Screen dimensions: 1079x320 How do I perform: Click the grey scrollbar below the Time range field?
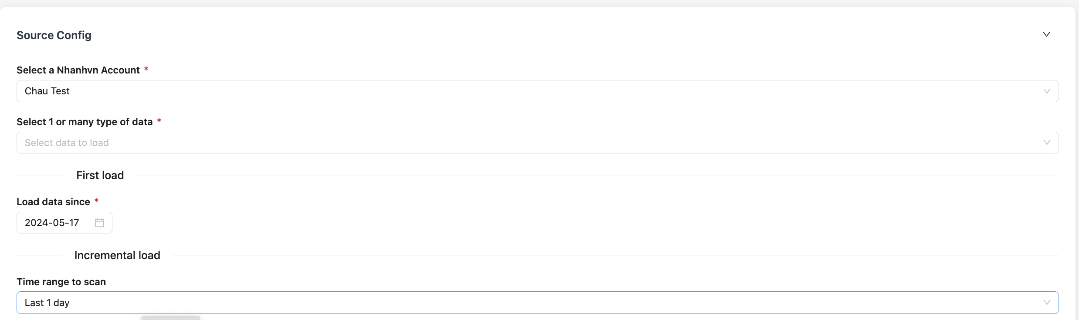(x=170, y=318)
